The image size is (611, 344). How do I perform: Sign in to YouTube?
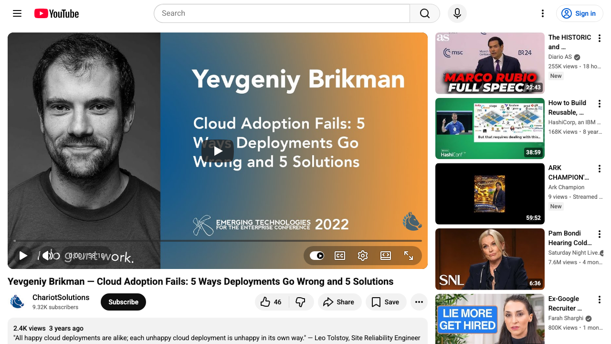[579, 13]
